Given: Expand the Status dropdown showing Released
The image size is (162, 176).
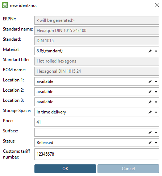Looking at the screenshot, I should pyautogui.click(x=156, y=143).
